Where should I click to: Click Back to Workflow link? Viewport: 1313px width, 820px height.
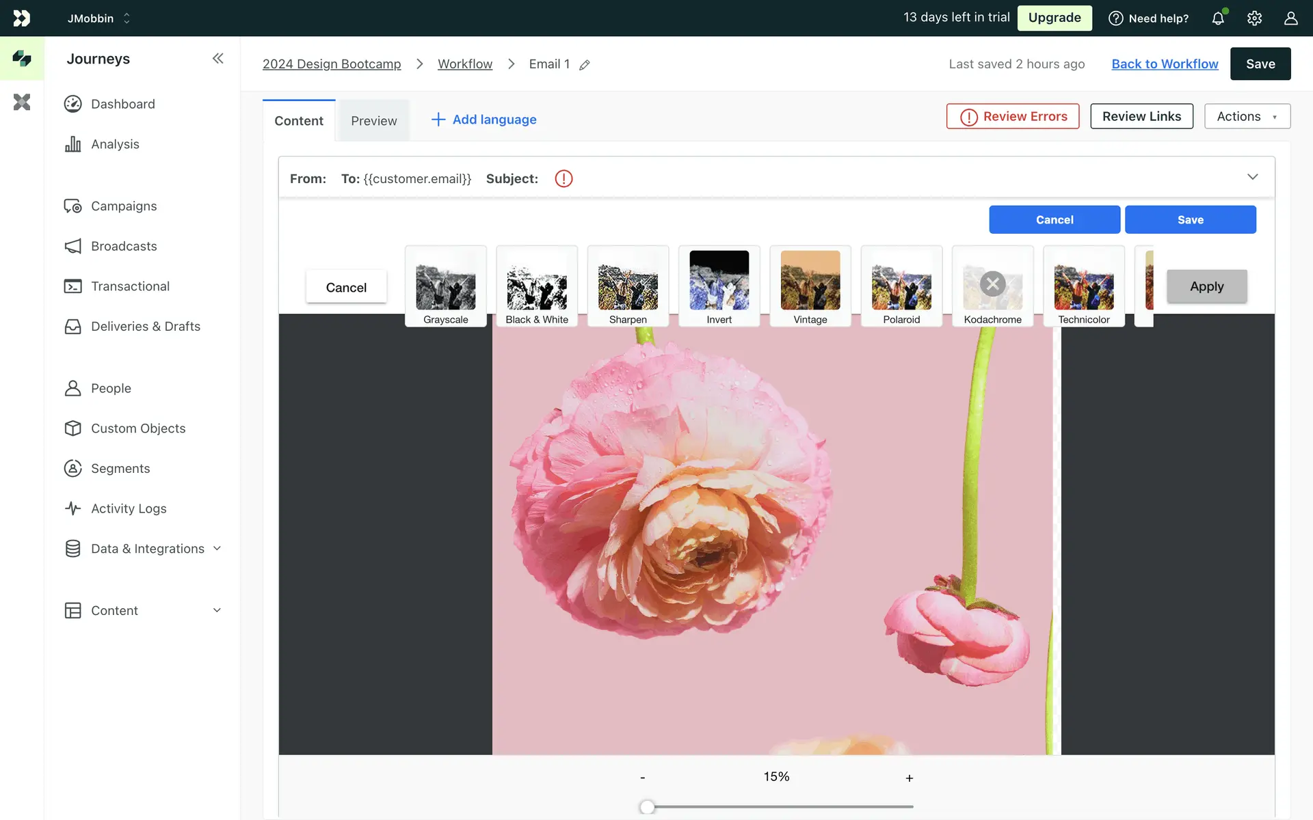click(x=1165, y=64)
